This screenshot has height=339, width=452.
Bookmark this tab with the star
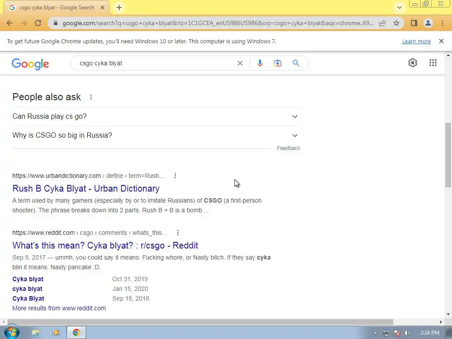[396, 23]
